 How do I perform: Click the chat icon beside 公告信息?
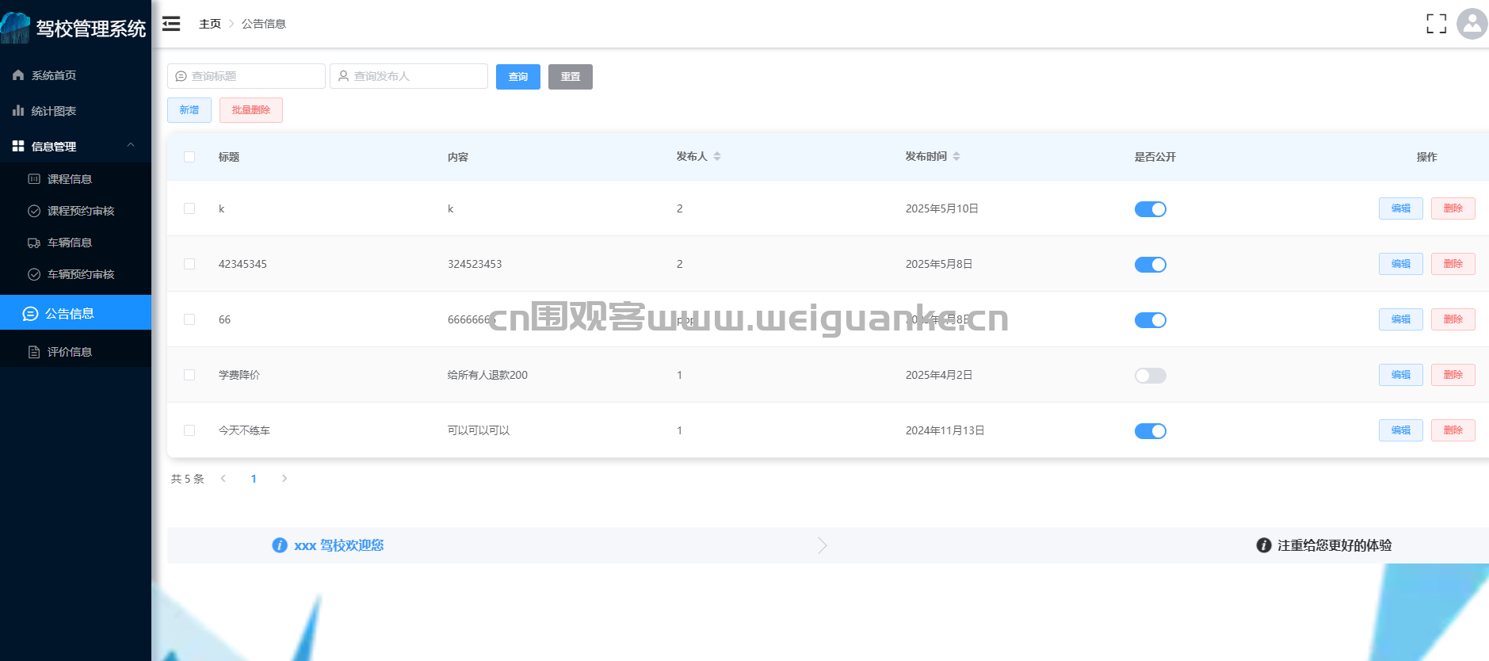pyautogui.click(x=30, y=314)
